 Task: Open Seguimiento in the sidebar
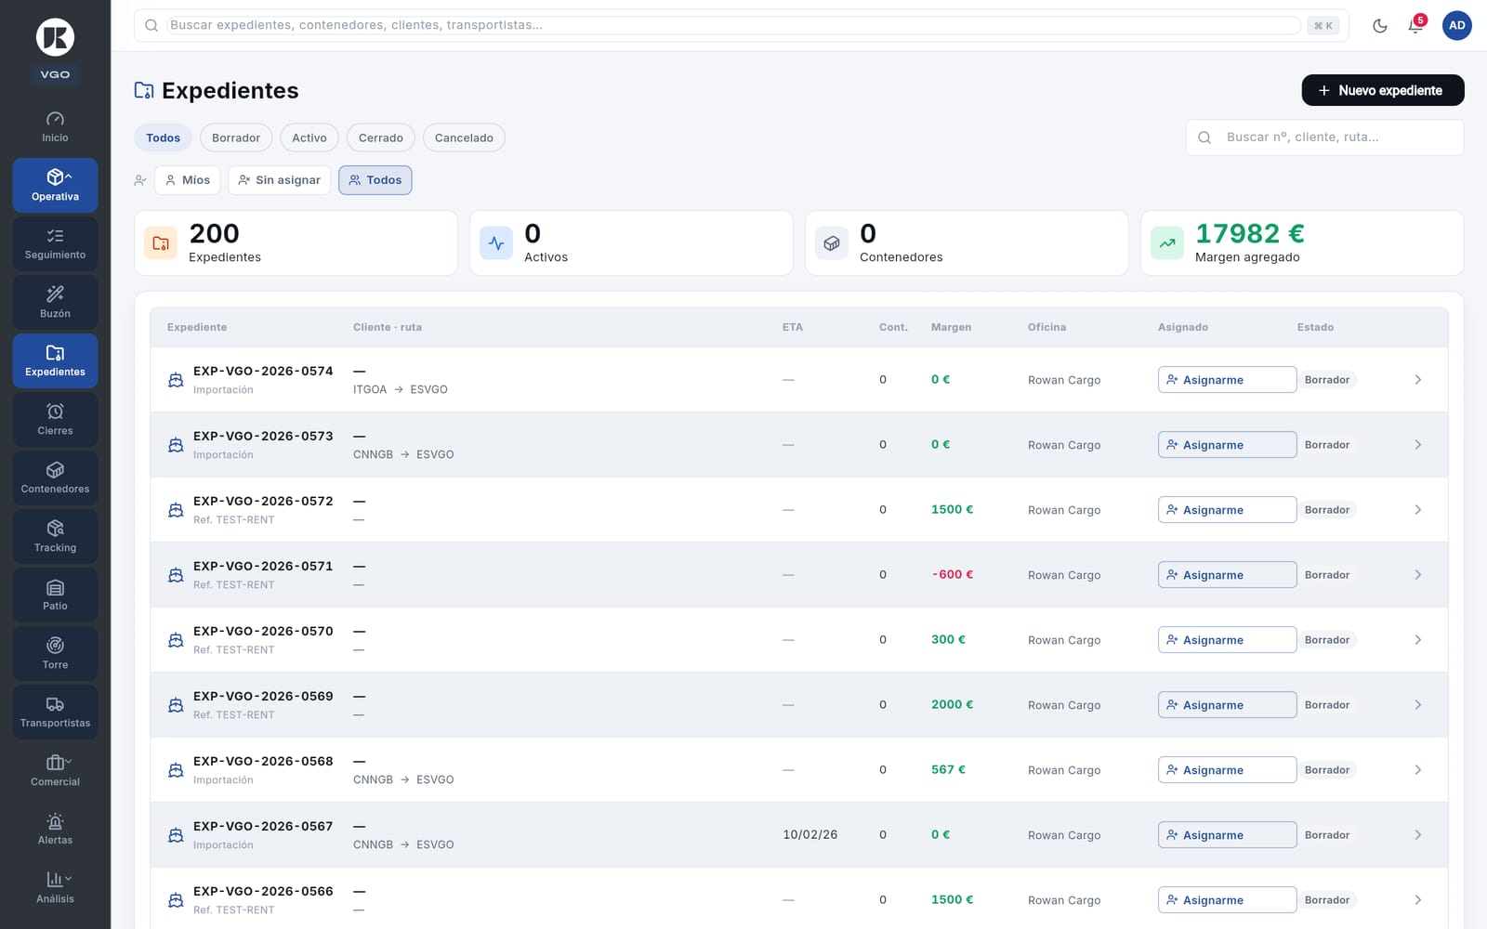pyautogui.click(x=55, y=243)
